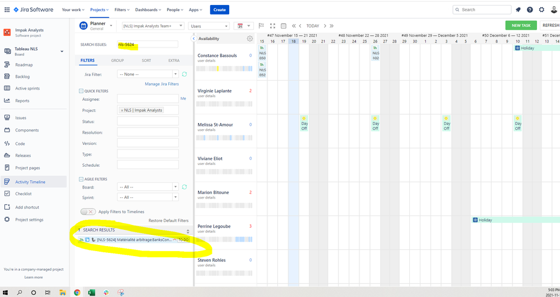The width and height of the screenshot is (560, 297).
Task: Refresh the Jira Filter list
Action: (x=184, y=74)
